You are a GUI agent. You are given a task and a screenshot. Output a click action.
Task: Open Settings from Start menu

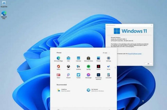pyautogui.click(x=108, y=59)
